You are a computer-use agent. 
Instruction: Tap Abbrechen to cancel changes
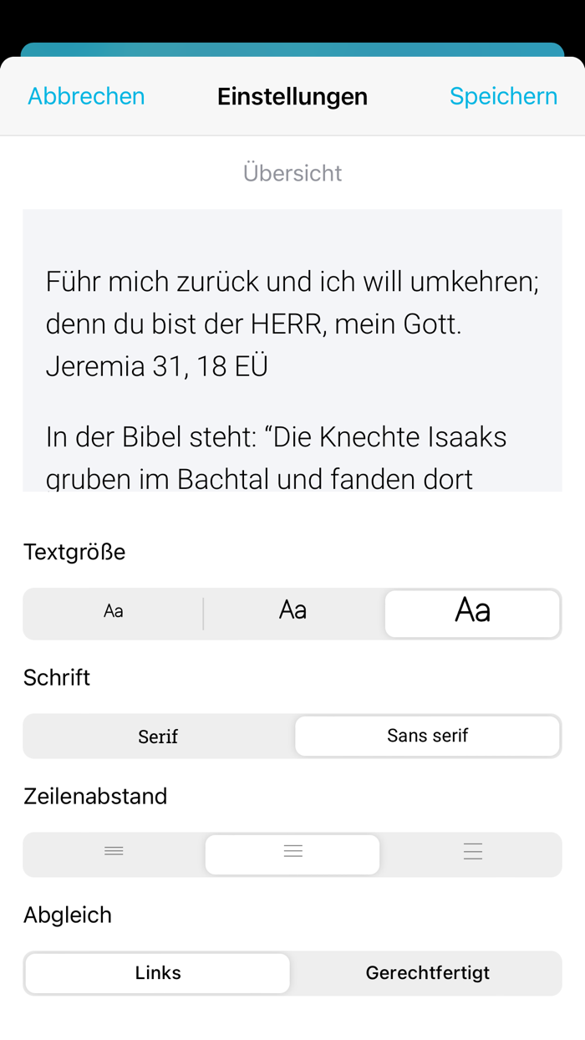[86, 96]
